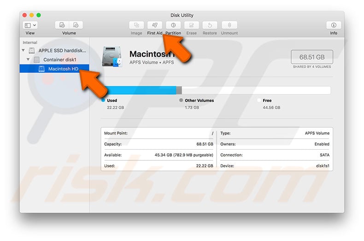Click the "Enabled" owners value
Viewport: 364px width, 241px height.
(322, 144)
